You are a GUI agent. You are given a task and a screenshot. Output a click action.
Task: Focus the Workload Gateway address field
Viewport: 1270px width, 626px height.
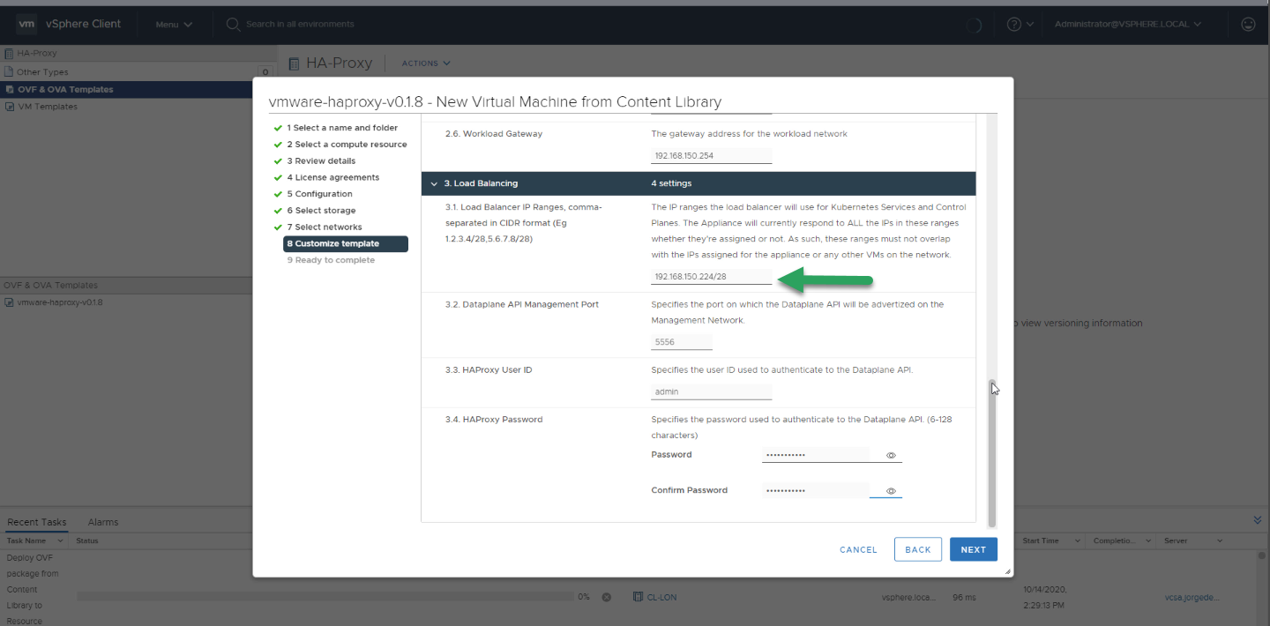[712, 156]
